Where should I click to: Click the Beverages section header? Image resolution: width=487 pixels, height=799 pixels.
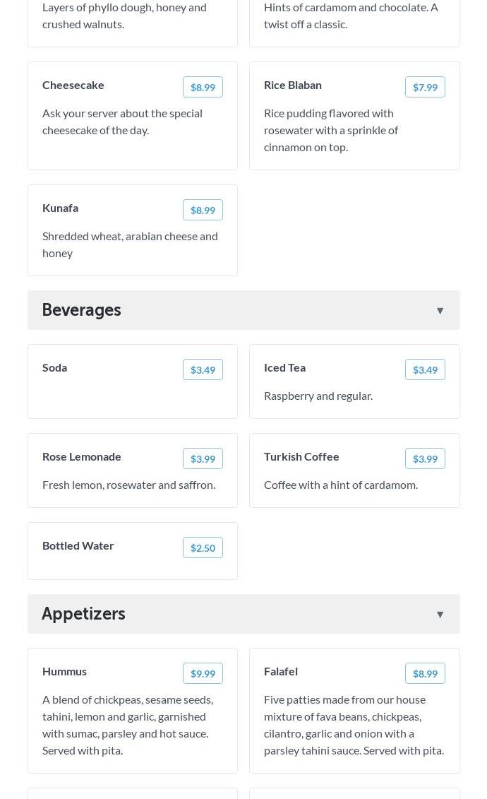(x=243, y=310)
